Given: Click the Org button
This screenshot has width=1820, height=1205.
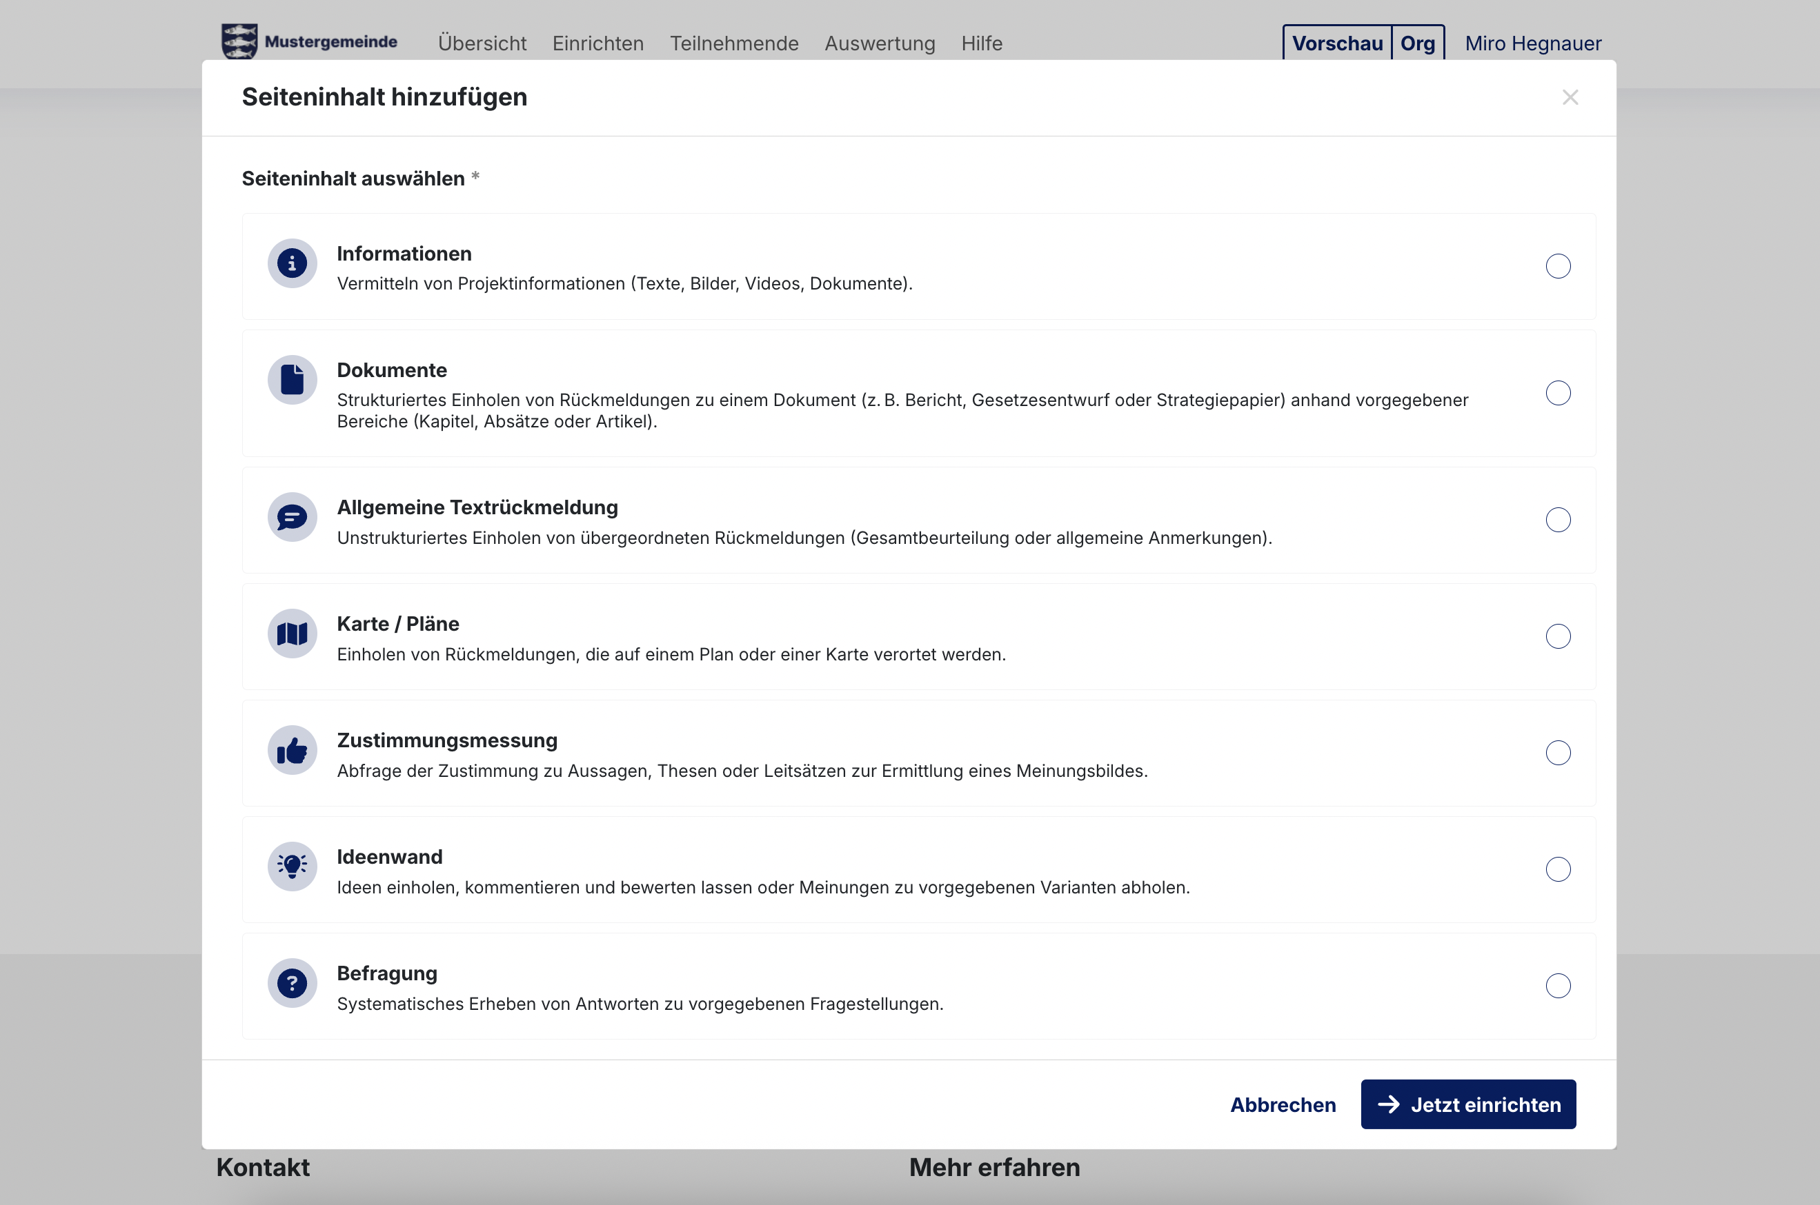Looking at the screenshot, I should (1418, 43).
